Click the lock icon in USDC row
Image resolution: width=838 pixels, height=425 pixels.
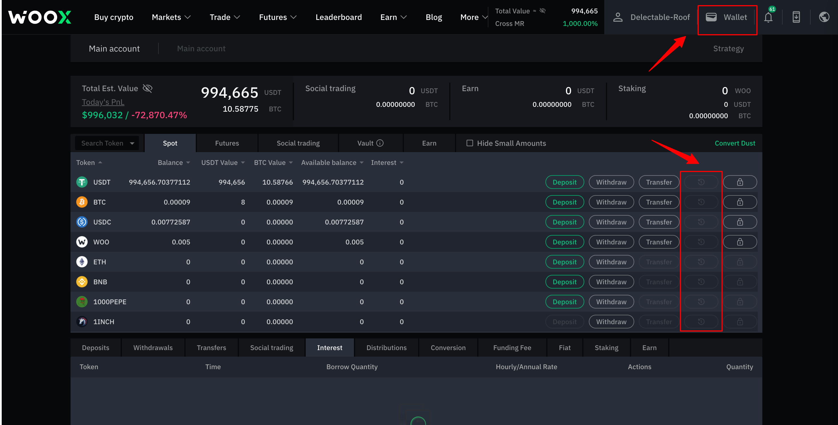[740, 222]
